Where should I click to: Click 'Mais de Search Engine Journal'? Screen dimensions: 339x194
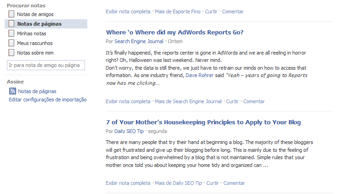(x=188, y=101)
